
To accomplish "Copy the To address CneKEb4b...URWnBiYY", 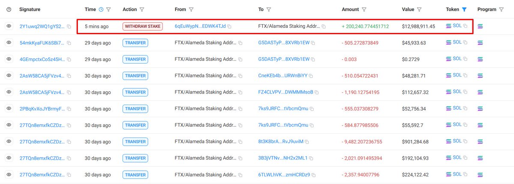I will click(311, 76).
